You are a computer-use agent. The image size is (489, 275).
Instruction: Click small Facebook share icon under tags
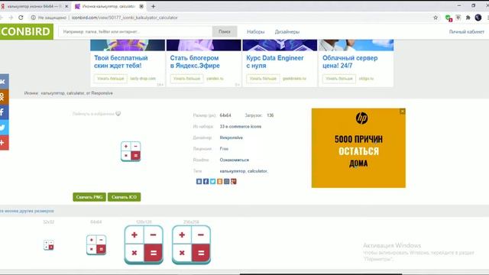click(x=206, y=181)
